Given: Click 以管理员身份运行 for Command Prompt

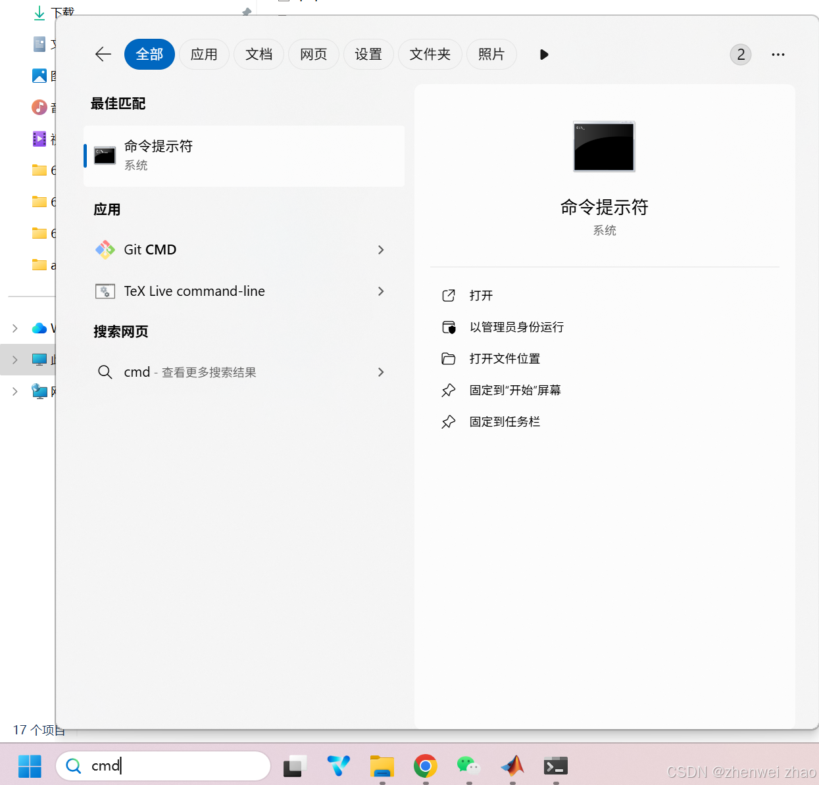Looking at the screenshot, I should (516, 327).
